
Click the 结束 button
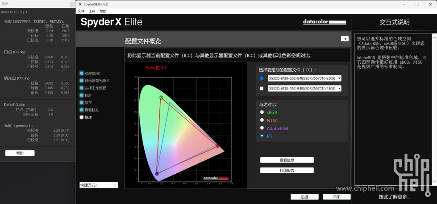(337, 196)
